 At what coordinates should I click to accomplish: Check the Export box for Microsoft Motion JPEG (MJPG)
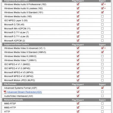(x=102, y=80)
